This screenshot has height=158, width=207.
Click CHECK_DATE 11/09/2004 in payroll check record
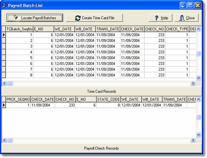pos(43,105)
